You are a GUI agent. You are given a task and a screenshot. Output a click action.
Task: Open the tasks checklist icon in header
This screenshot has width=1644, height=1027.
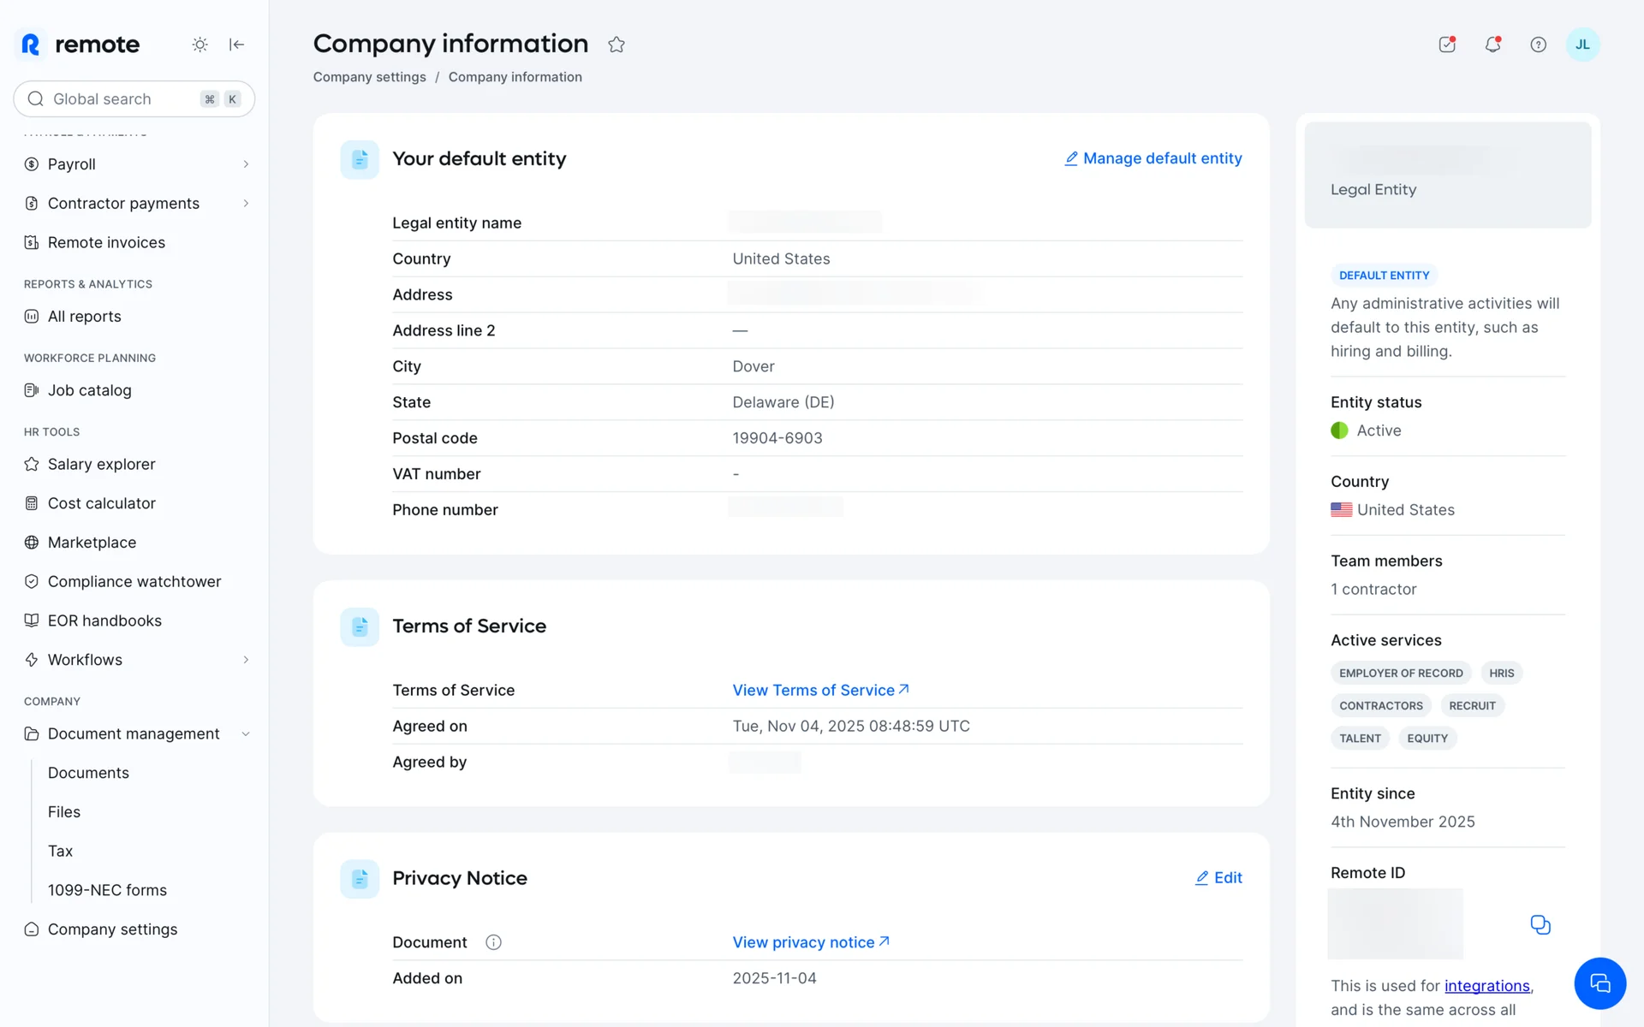(x=1447, y=45)
